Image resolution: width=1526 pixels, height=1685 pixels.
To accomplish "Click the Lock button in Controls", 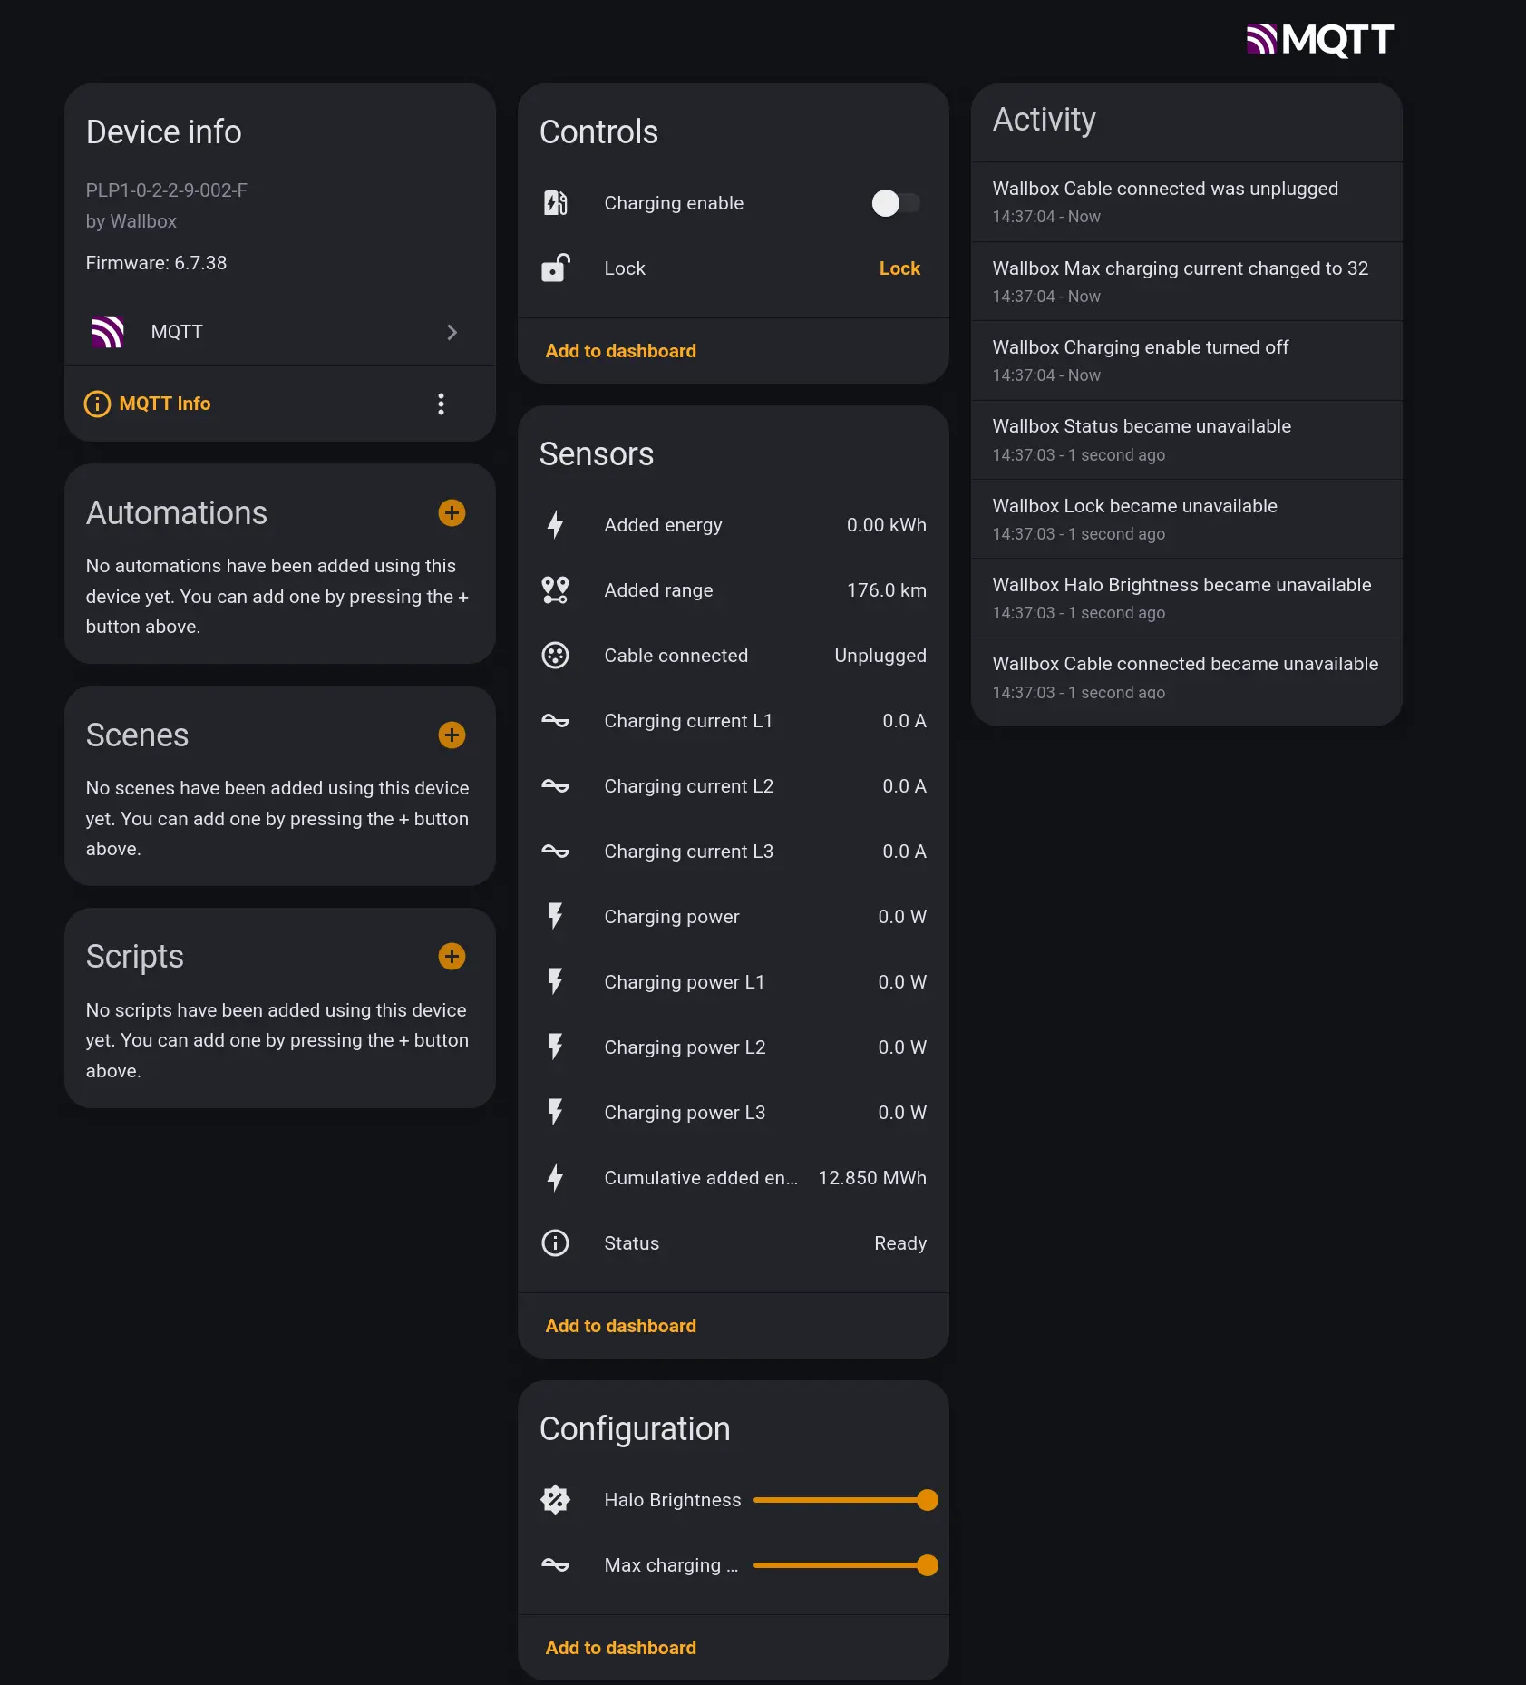I will (x=899, y=268).
